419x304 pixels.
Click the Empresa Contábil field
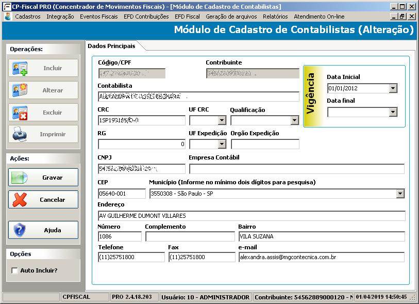pos(297,169)
